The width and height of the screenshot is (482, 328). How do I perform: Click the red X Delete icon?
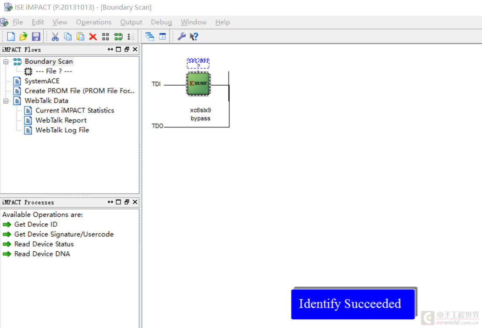coord(93,37)
